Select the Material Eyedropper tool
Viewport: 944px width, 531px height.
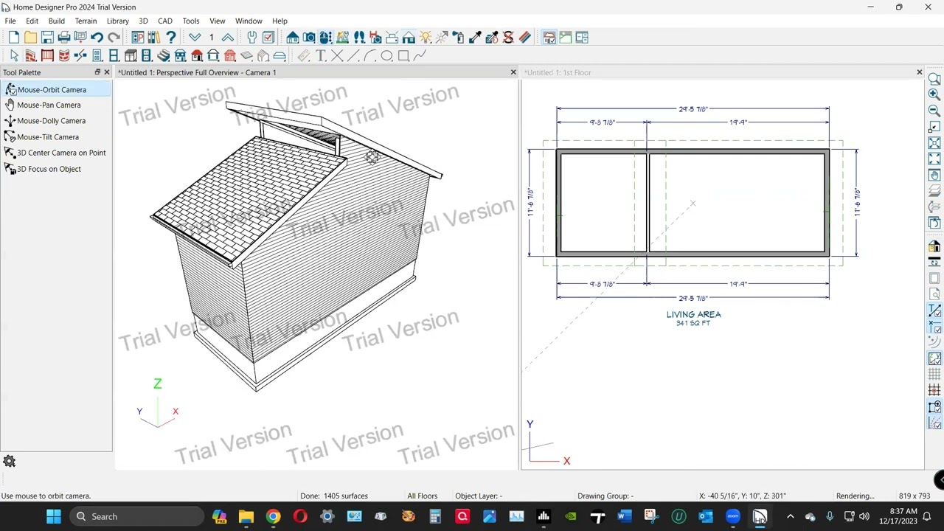click(x=475, y=38)
